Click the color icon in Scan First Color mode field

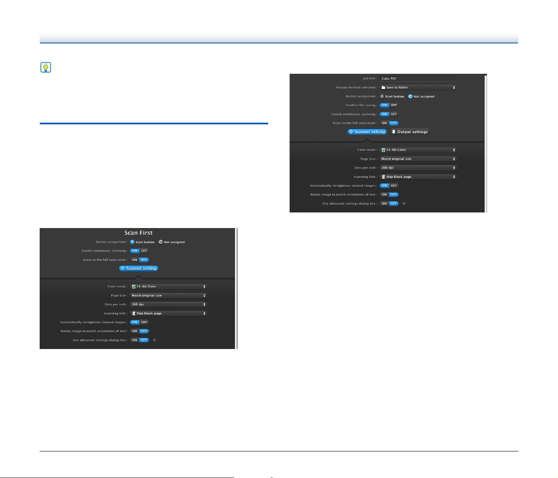pyautogui.click(x=134, y=287)
